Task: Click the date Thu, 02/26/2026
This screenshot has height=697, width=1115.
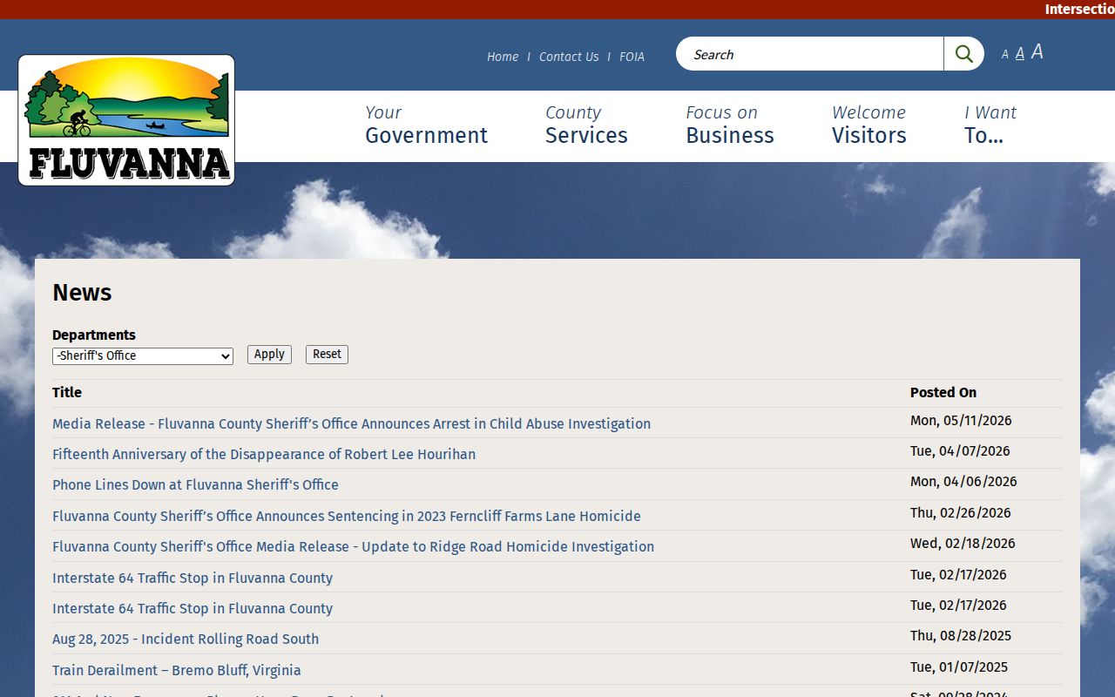Action: pos(961,513)
